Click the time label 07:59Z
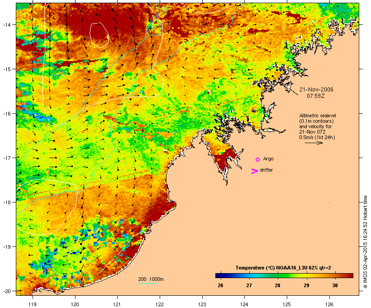 coord(316,96)
